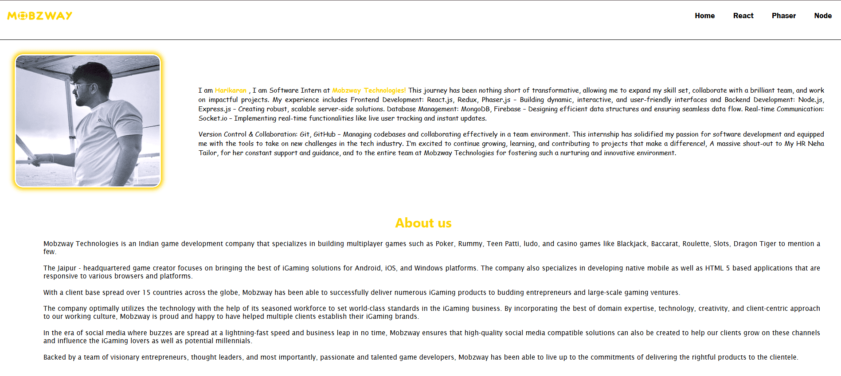841x376 pixels.
Task: Click the Mobzway logo in the header
Action: (x=40, y=16)
